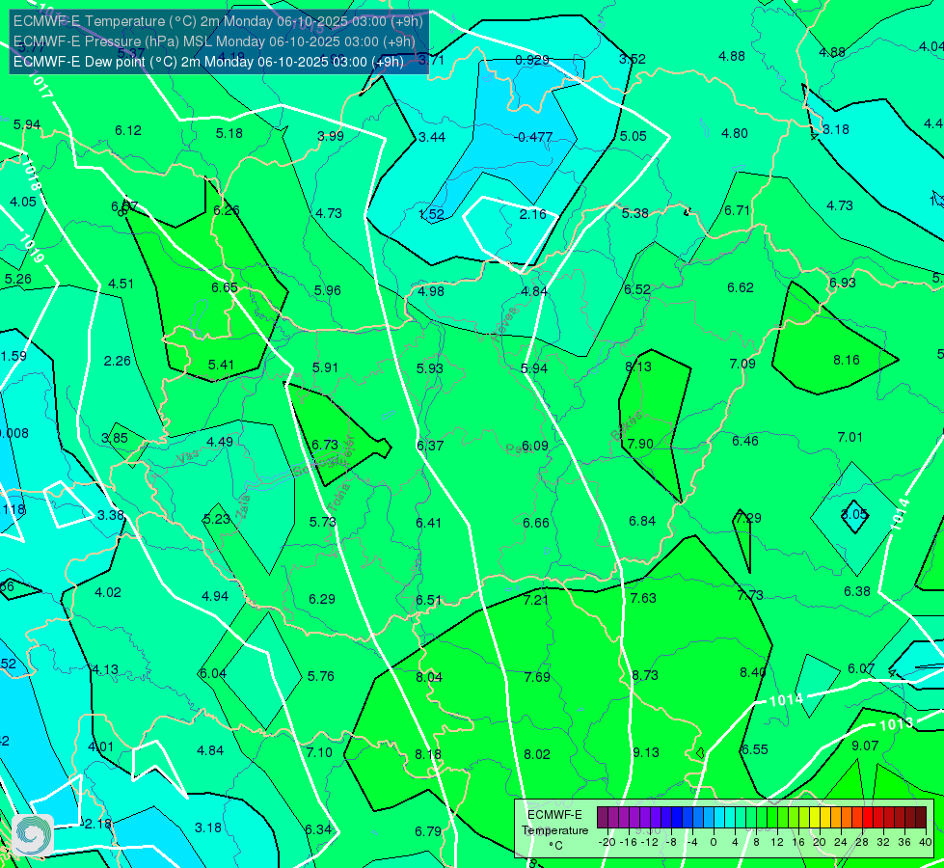This screenshot has width=944, height=868.
Task: Click the 2.26 temperature value
Action: point(118,361)
